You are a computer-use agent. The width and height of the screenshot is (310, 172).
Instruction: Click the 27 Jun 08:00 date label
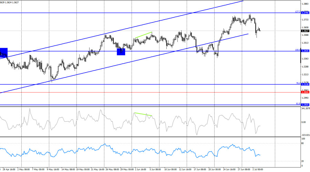pos(244,170)
